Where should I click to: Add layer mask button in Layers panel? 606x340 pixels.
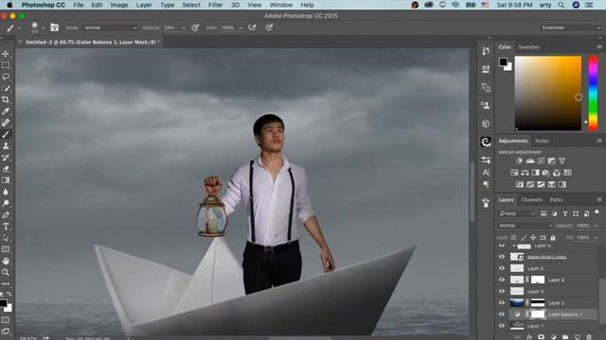[x=541, y=337]
